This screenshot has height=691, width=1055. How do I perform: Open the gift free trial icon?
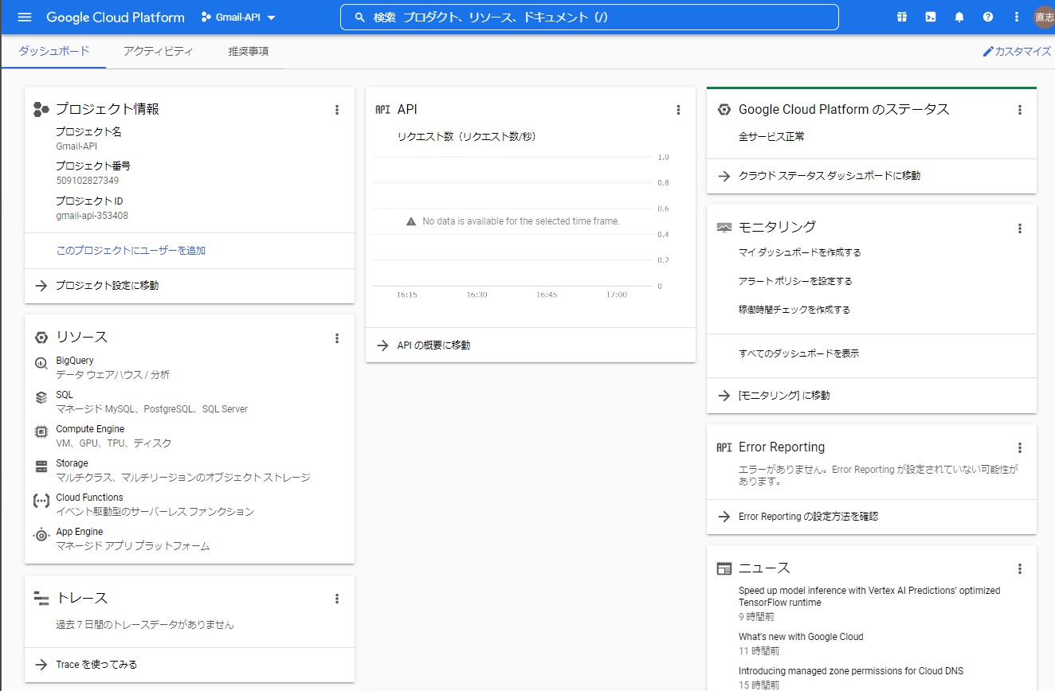click(902, 17)
